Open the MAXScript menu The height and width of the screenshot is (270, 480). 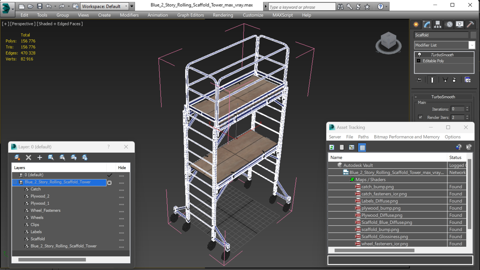pyautogui.click(x=283, y=15)
